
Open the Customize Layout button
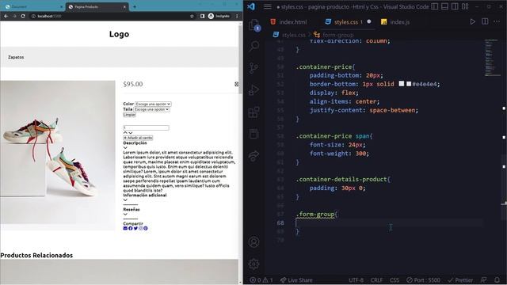pyautogui.click(x=465, y=6)
